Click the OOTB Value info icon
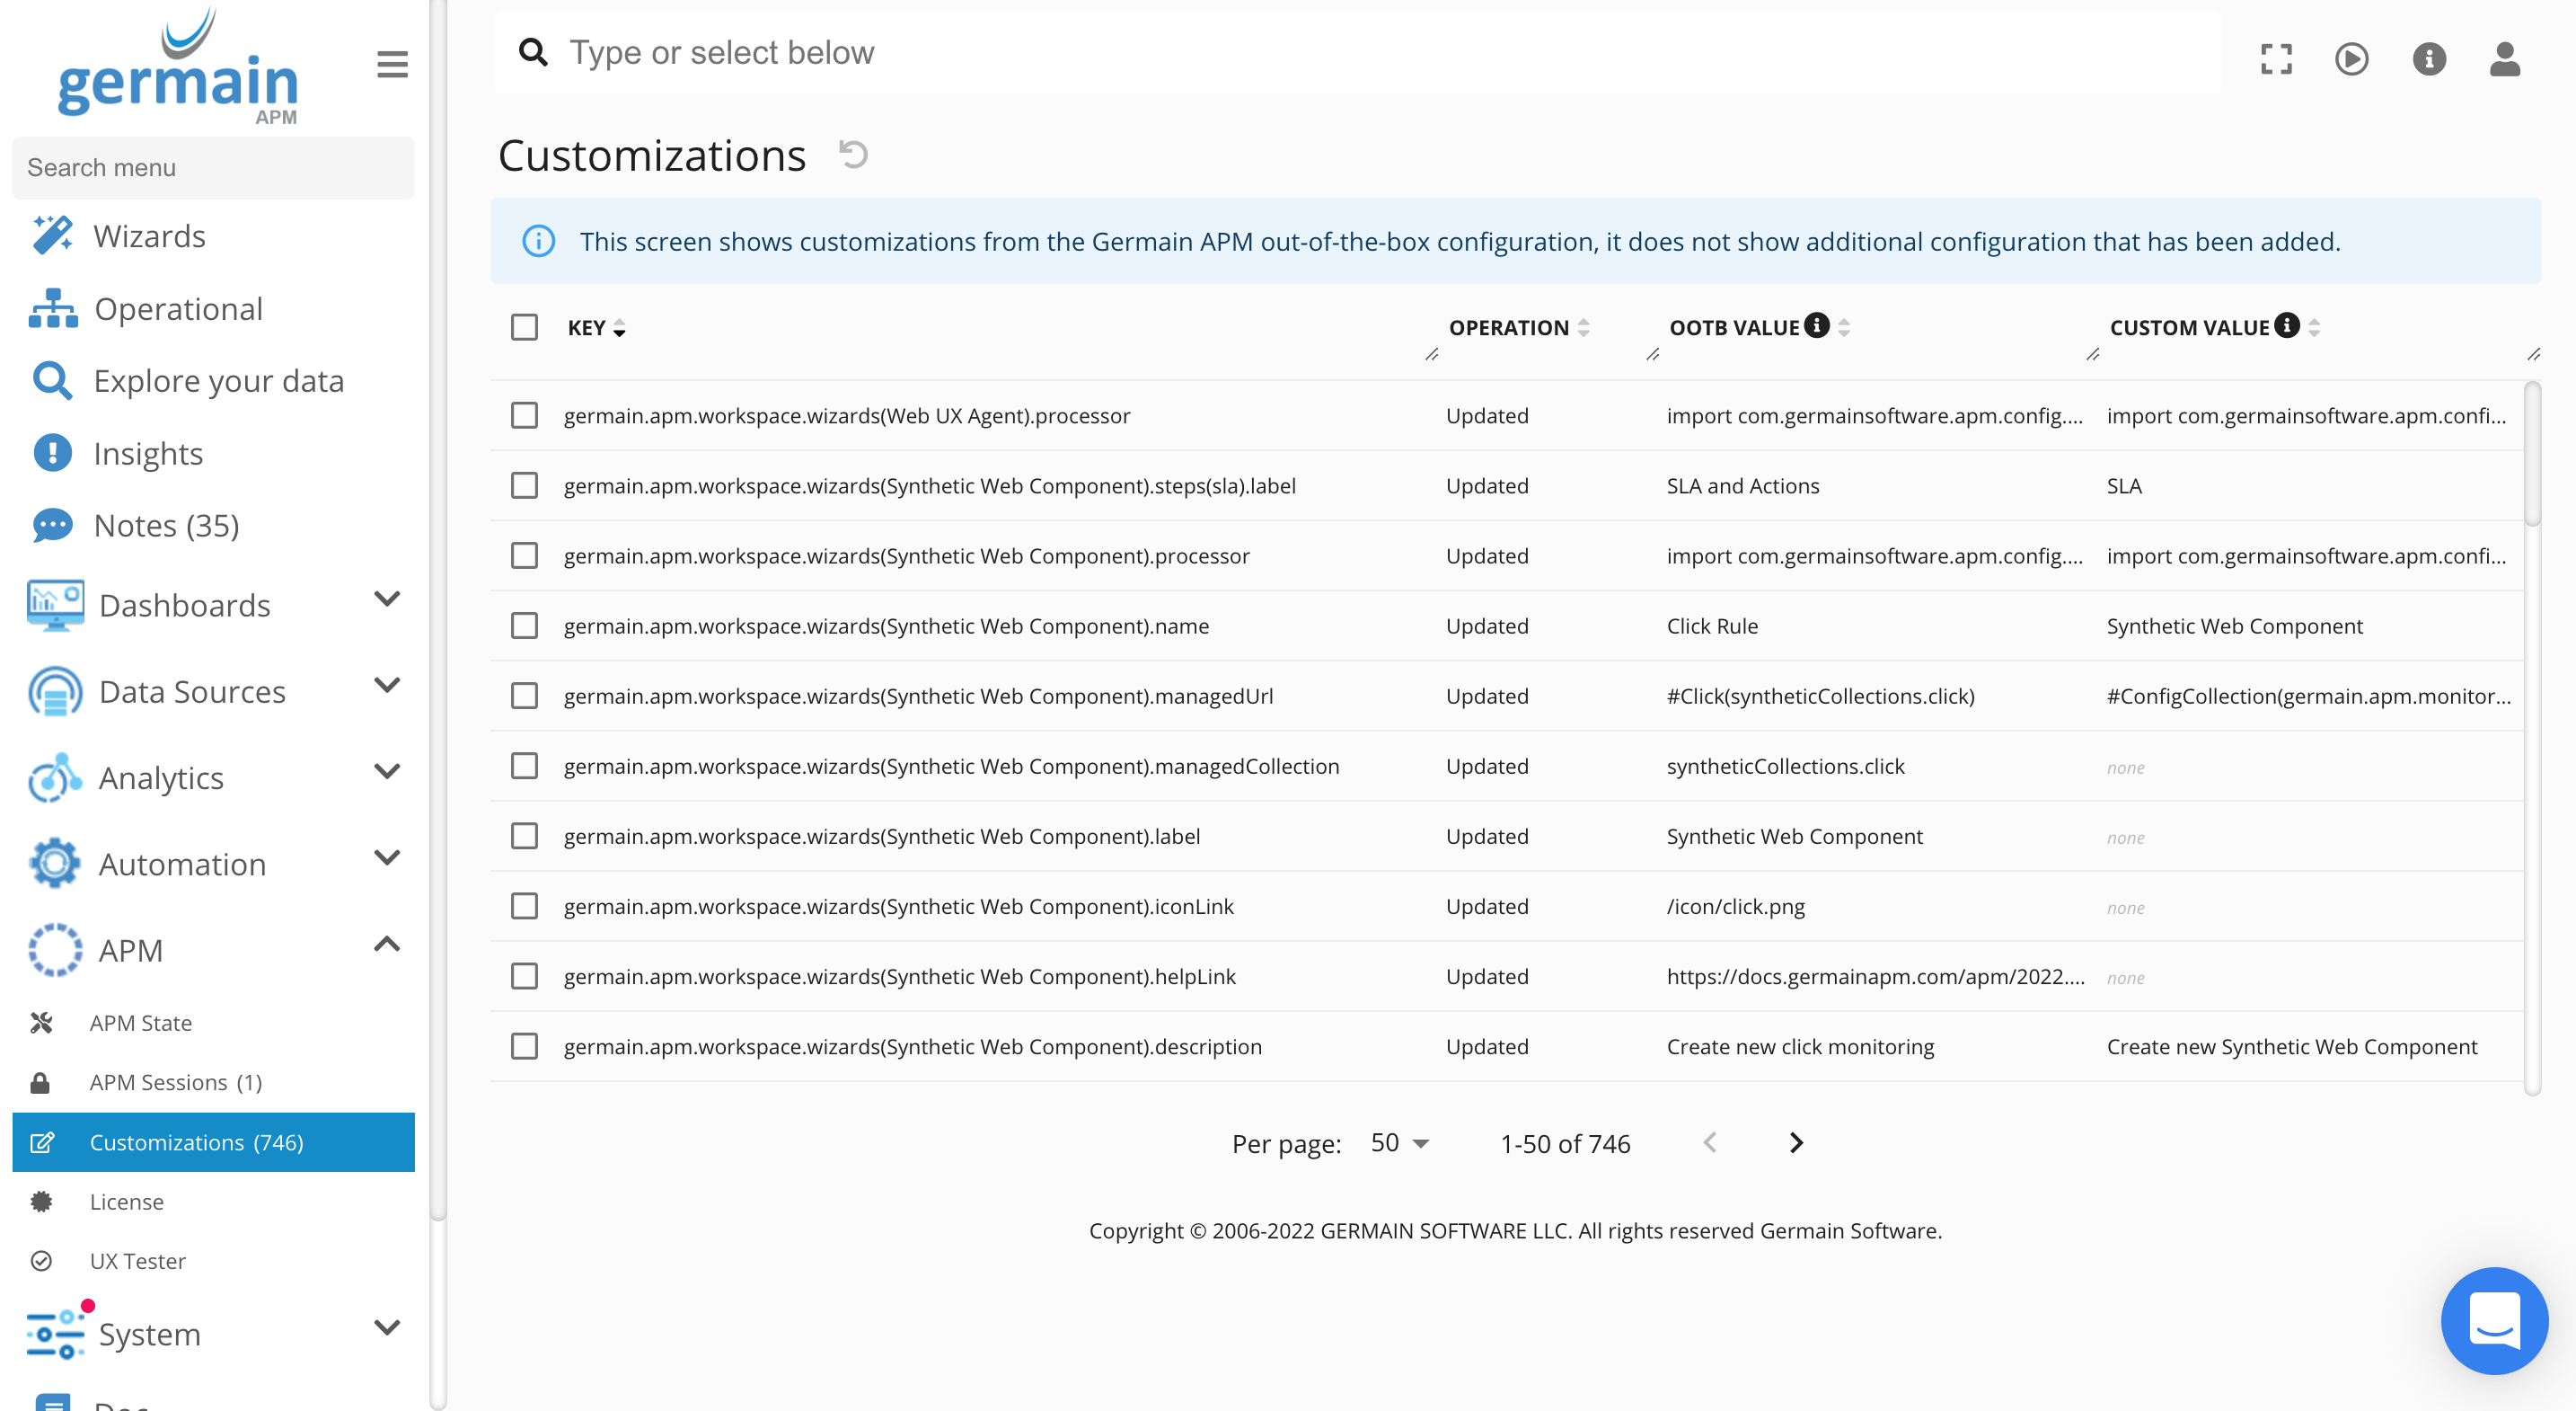The image size is (2576, 1411). pyautogui.click(x=1817, y=325)
